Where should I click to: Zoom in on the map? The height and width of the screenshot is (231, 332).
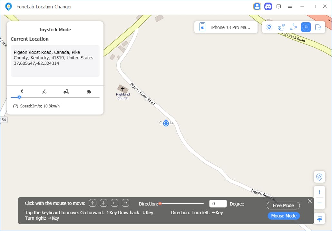click(319, 192)
